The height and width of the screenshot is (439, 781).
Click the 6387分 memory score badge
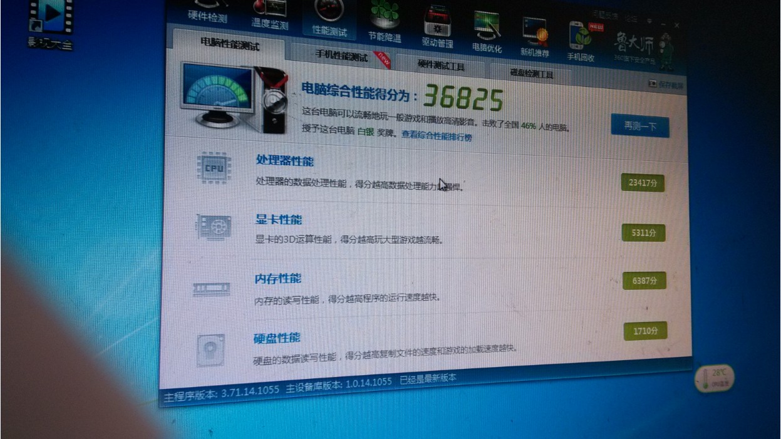tap(644, 281)
